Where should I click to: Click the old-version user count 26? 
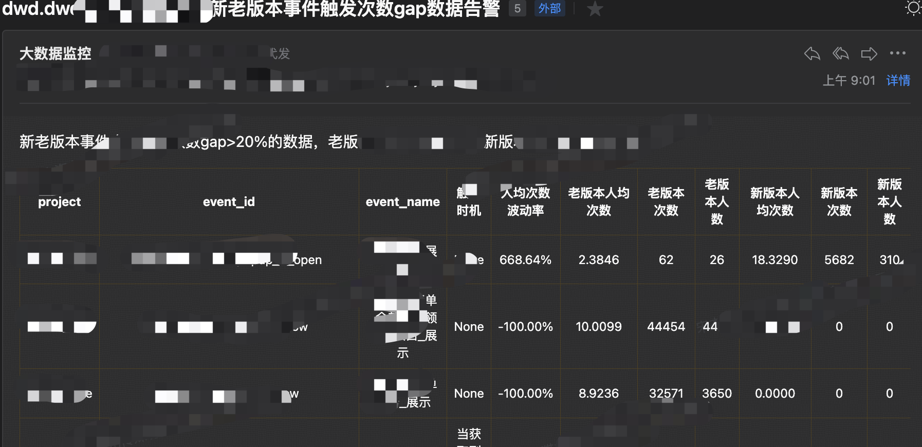717,260
